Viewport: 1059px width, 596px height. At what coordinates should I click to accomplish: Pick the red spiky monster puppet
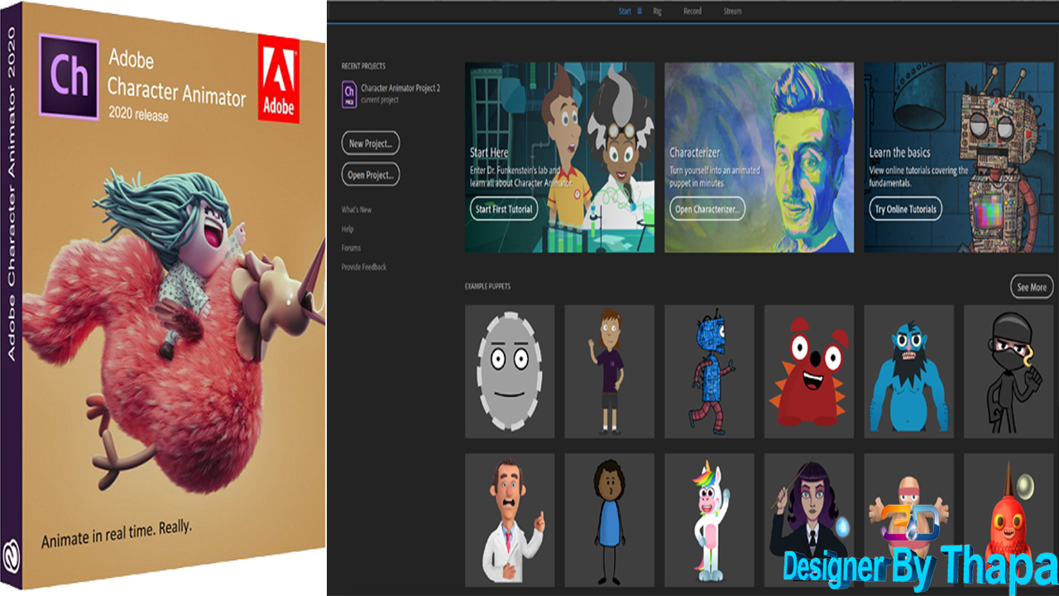click(809, 371)
